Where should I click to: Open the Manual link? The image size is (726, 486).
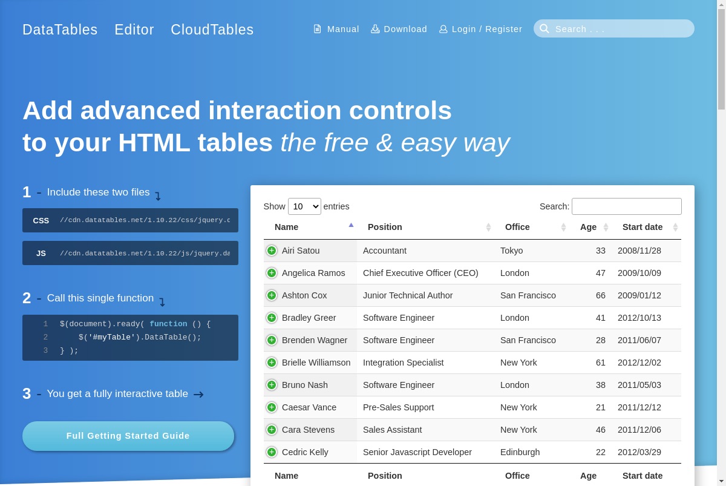coord(336,29)
